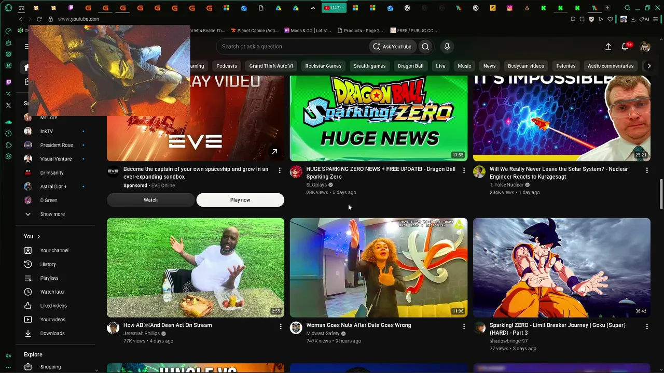Reload the page with the refresh icon

(39, 19)
